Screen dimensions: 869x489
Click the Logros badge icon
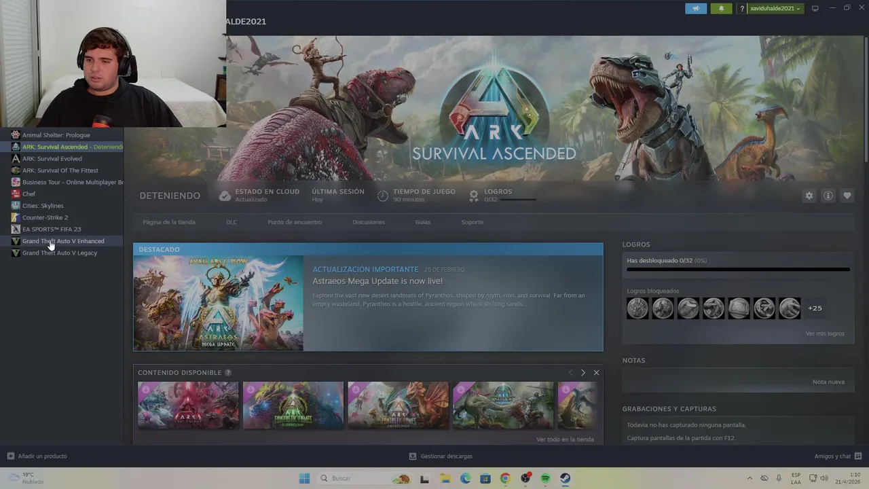474,196
